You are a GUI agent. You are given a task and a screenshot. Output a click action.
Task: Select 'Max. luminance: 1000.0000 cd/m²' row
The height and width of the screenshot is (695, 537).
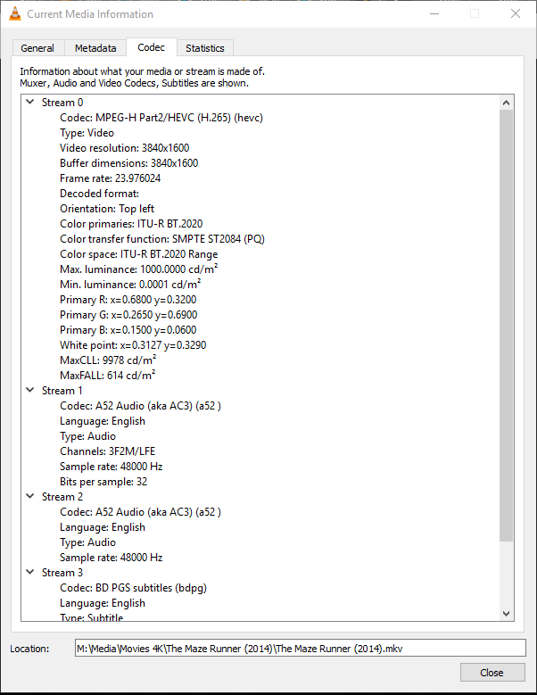pyautogui.click(x=138, y=269)
